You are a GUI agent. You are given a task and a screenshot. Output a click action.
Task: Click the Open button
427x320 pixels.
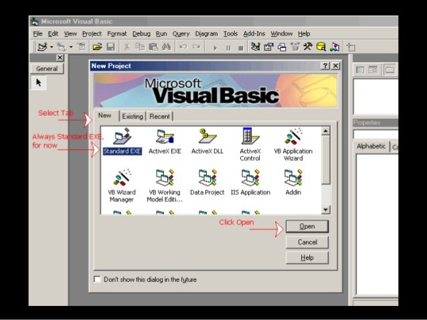307,226
